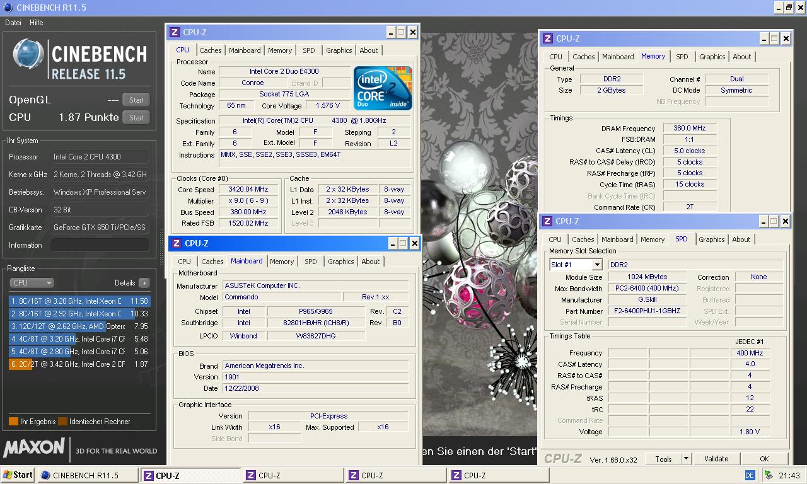Open the Datei menu

13,23
